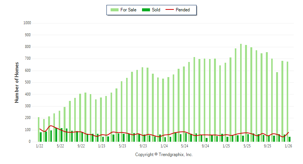
Task: Select the 1/26 x-axis date label
Action: point(288,146)
